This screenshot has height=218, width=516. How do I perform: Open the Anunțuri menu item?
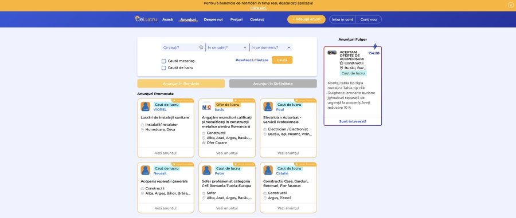tap(188, 19)
